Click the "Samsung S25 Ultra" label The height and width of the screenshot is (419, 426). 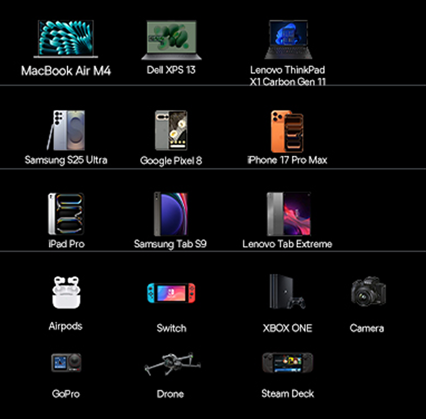click(x=66, y=160)
